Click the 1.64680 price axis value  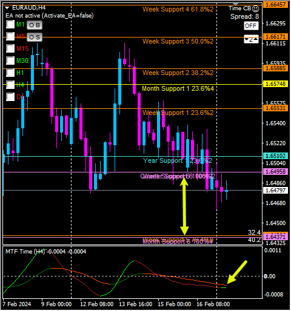tap(276, 203)
